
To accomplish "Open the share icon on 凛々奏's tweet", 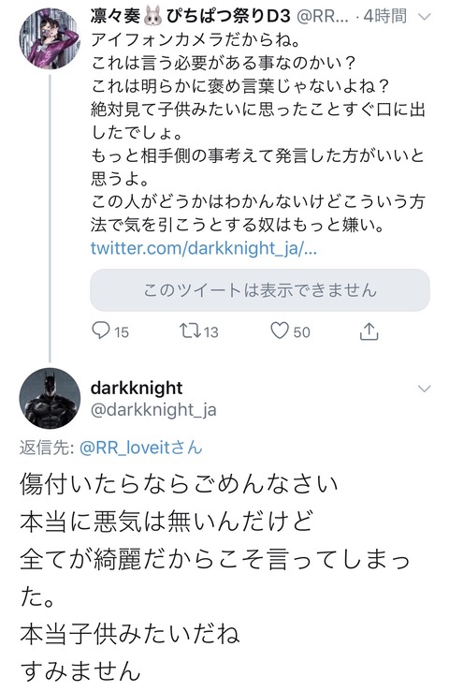I will [369, 331].
